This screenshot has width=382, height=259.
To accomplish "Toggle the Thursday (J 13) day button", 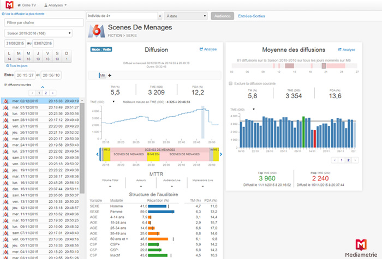I will tap(38, 56).
